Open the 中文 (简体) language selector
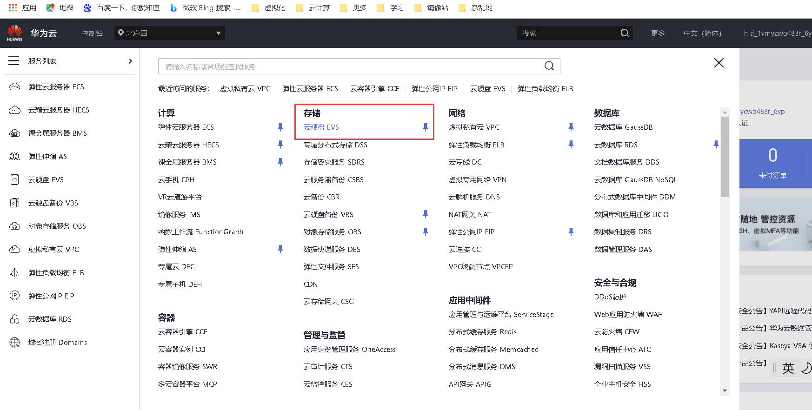812x410 pixels. coord(702,33)
